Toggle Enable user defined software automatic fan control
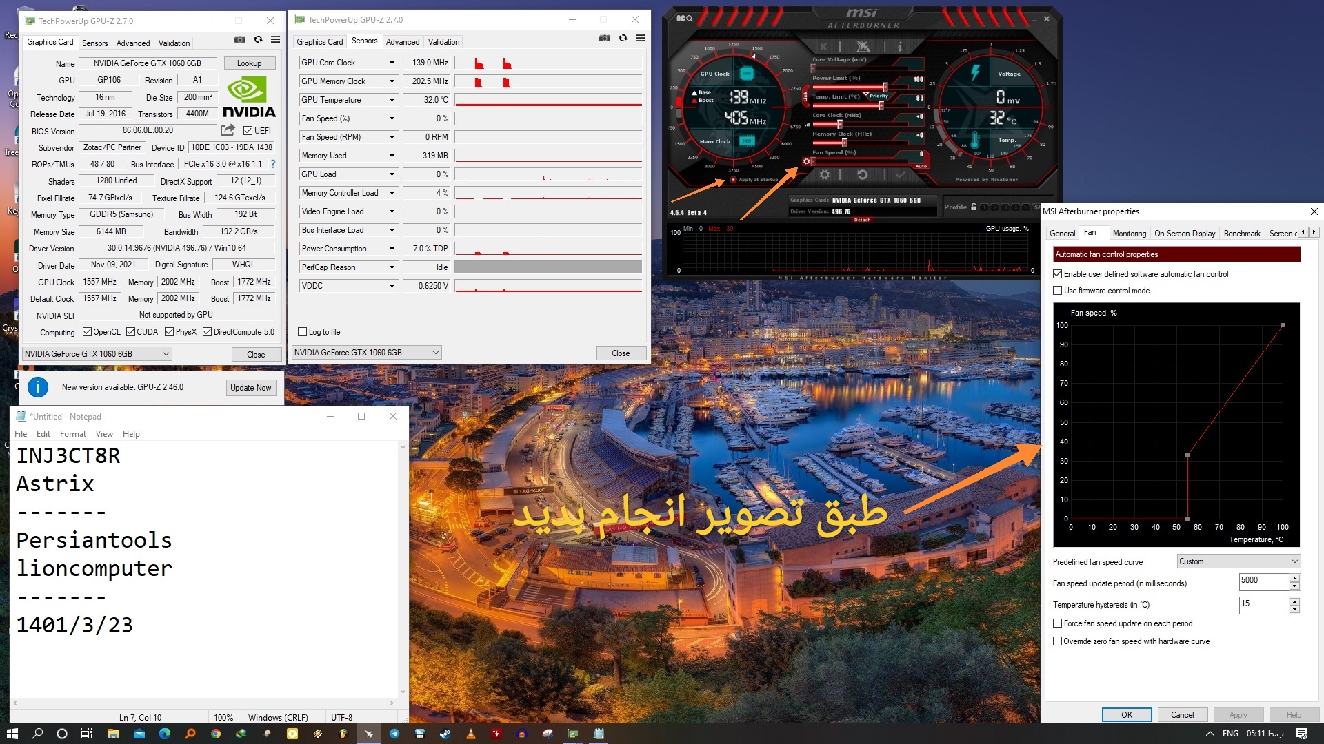 [1057, 274]
